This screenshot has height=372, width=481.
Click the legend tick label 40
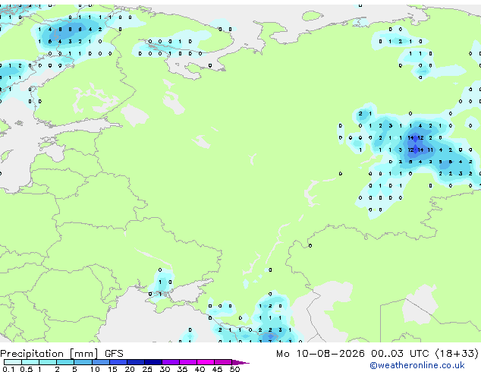point(200,369)
